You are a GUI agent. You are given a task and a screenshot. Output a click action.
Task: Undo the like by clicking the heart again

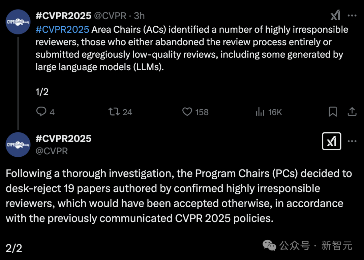(187, 112)
